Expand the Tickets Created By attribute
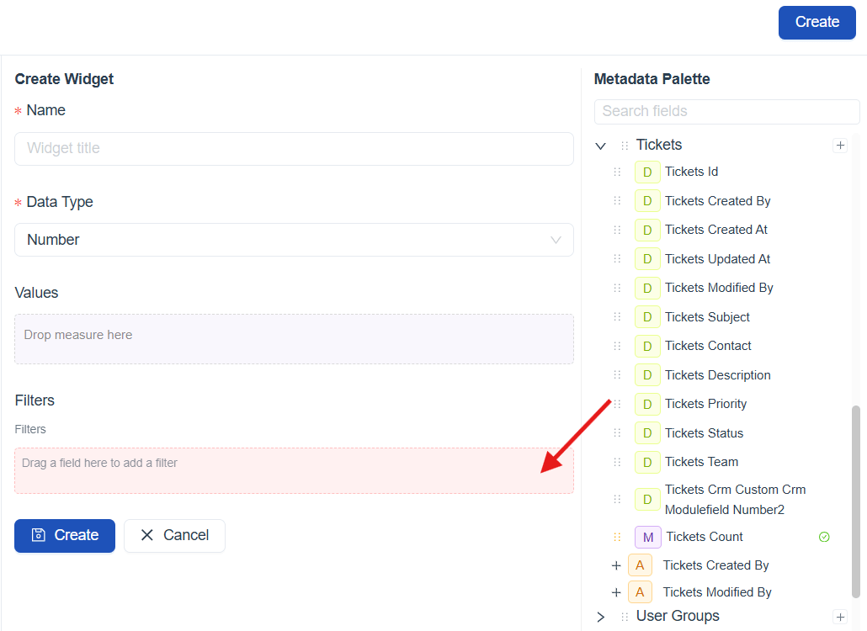The image size is (867, 631). coord(616,565)
